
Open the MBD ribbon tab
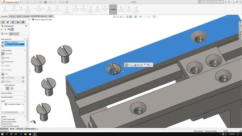(50, 16)
